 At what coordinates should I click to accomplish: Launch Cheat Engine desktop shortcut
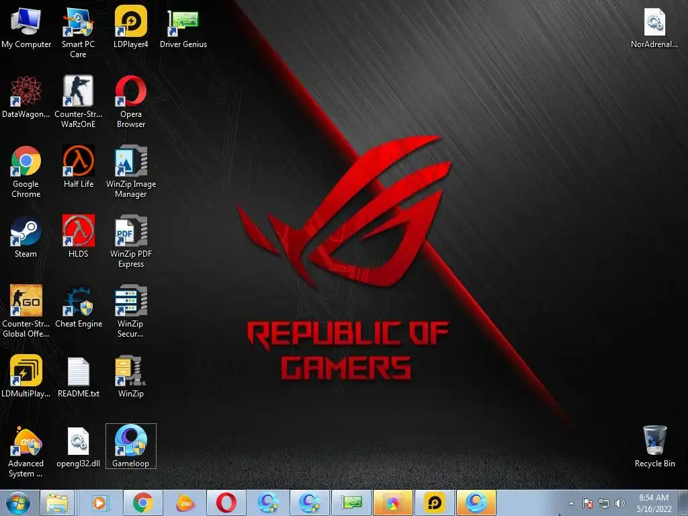[78, 306]
